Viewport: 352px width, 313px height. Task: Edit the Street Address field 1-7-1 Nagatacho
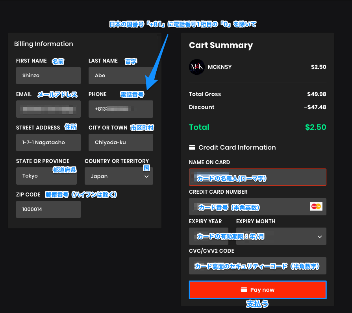point(48,143)
